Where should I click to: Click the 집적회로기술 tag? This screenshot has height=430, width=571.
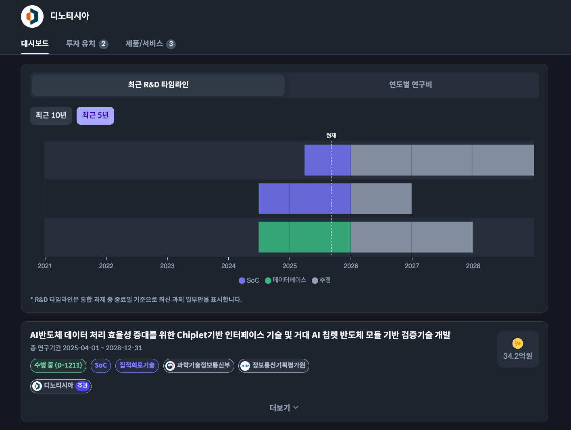[137, 366]
